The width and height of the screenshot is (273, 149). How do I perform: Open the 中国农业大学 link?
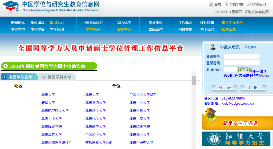click(96, 134)
